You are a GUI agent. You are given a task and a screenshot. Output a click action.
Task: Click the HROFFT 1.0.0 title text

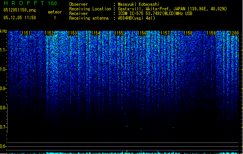30,3
